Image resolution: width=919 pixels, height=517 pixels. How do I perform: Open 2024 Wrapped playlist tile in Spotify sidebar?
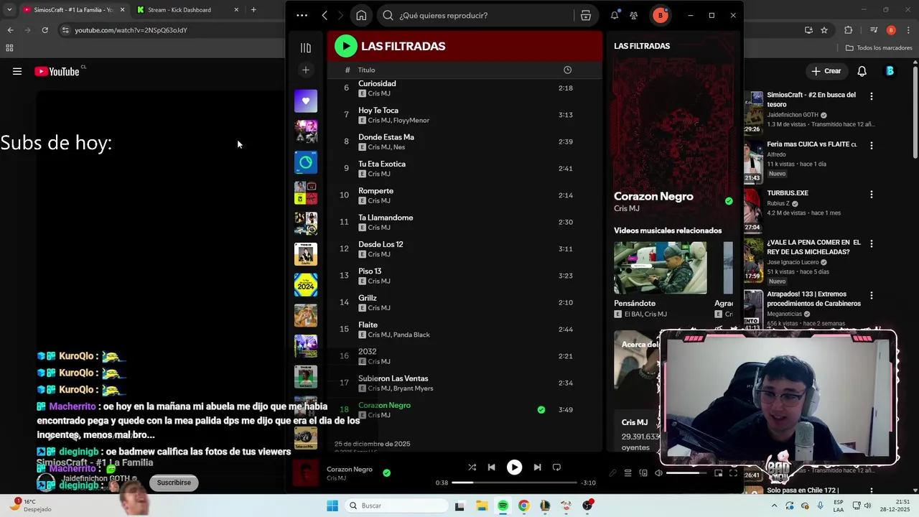(x=306, y=285)
